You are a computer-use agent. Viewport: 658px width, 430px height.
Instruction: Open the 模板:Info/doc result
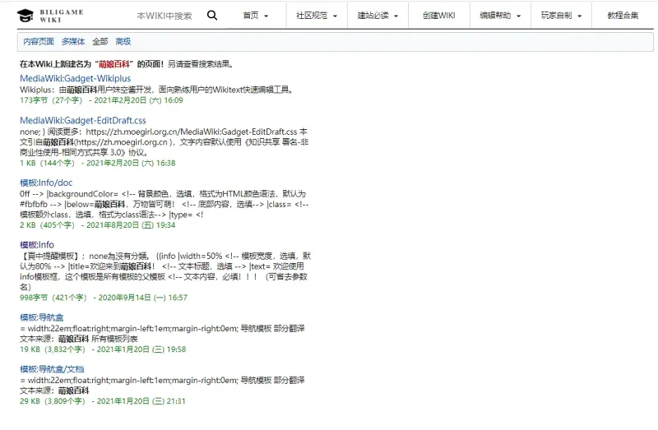[x=46, y=183]
